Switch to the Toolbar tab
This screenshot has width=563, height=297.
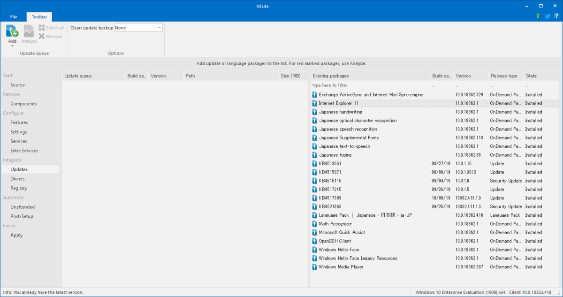39,17
